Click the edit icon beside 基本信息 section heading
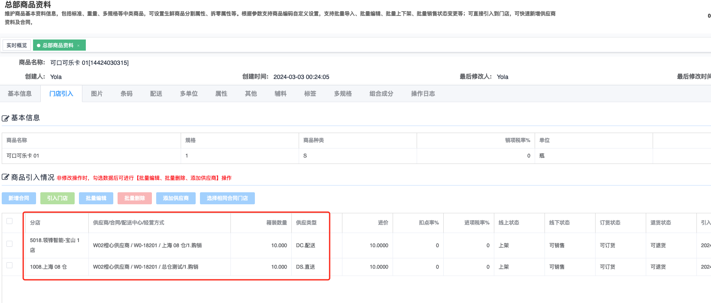This screenshot has height=303, width=711. (x=6, y=118)
